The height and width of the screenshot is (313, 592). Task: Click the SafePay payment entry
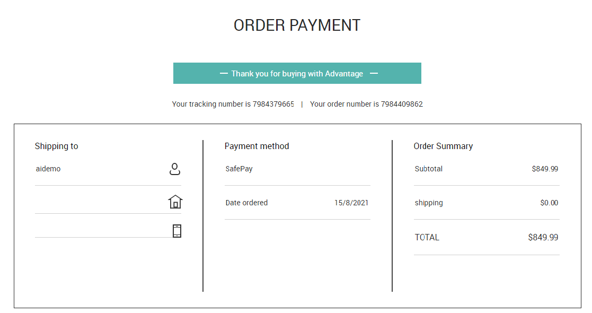point(239,169)
